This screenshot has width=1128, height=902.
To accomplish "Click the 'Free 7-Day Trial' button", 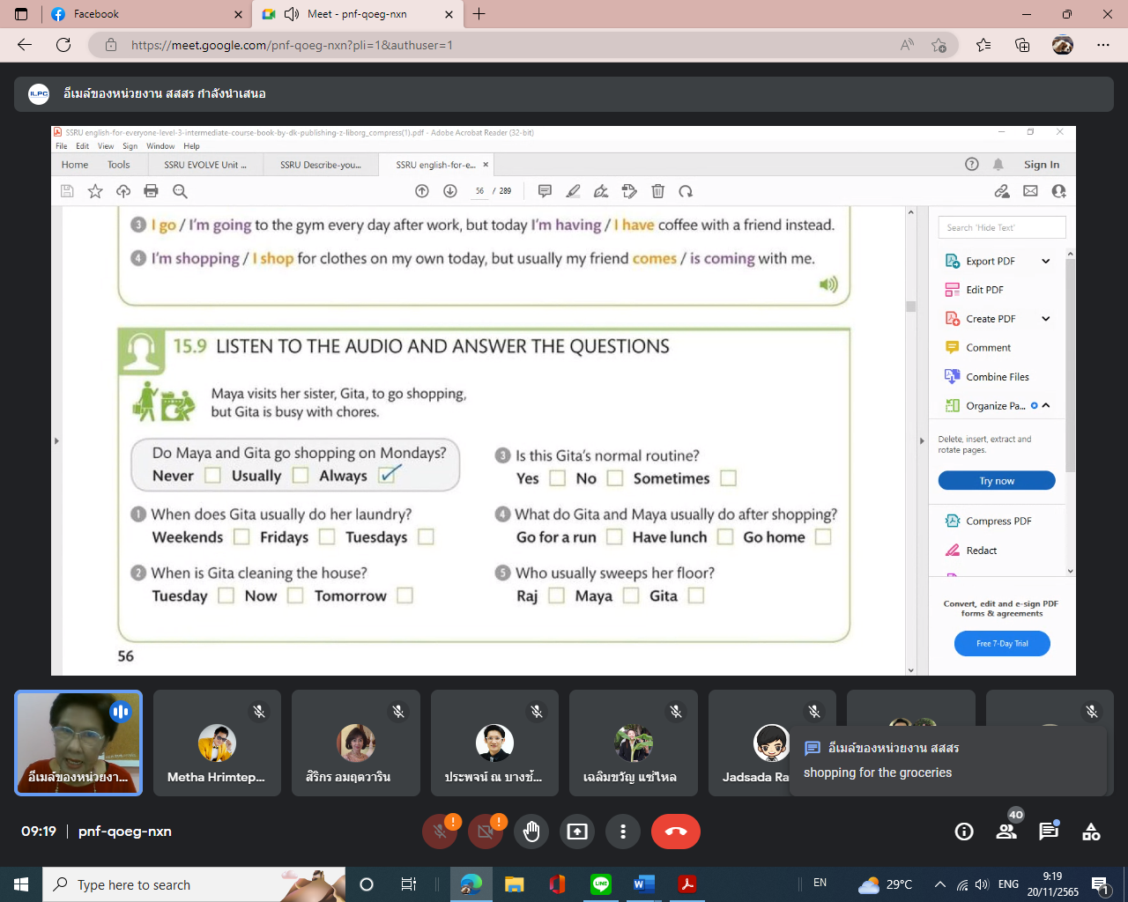I will (1002, 644).
